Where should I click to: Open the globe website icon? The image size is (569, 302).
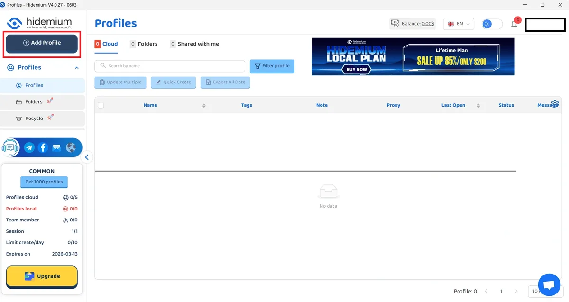click(x=71, y=147)
